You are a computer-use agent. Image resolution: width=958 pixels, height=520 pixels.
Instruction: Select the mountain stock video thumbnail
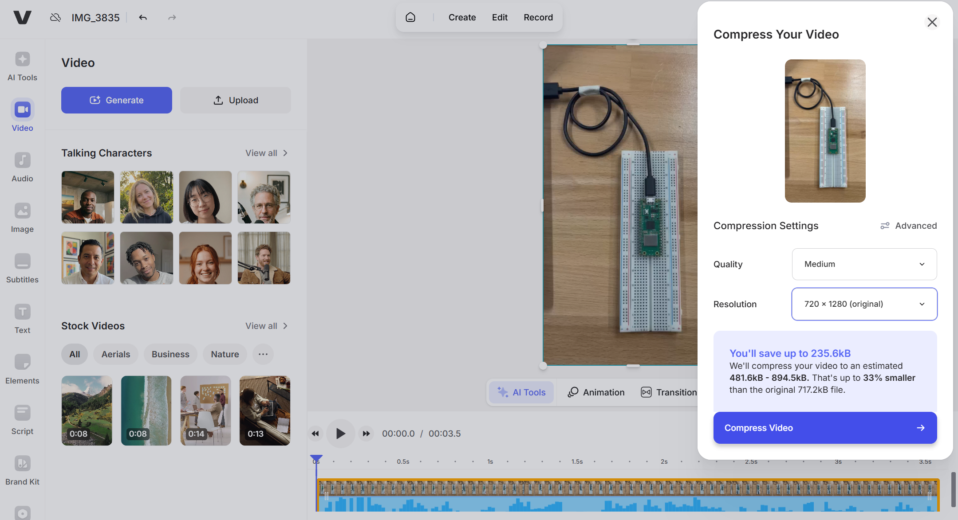87,410
